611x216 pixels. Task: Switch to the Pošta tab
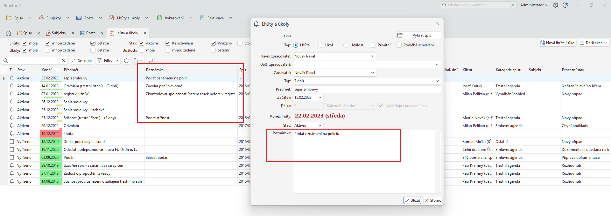tap(88, 33)
